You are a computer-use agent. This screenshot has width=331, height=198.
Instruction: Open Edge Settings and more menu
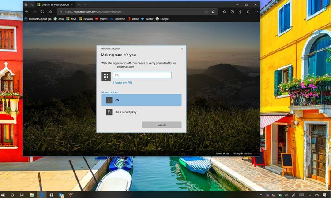click(256, 12)
